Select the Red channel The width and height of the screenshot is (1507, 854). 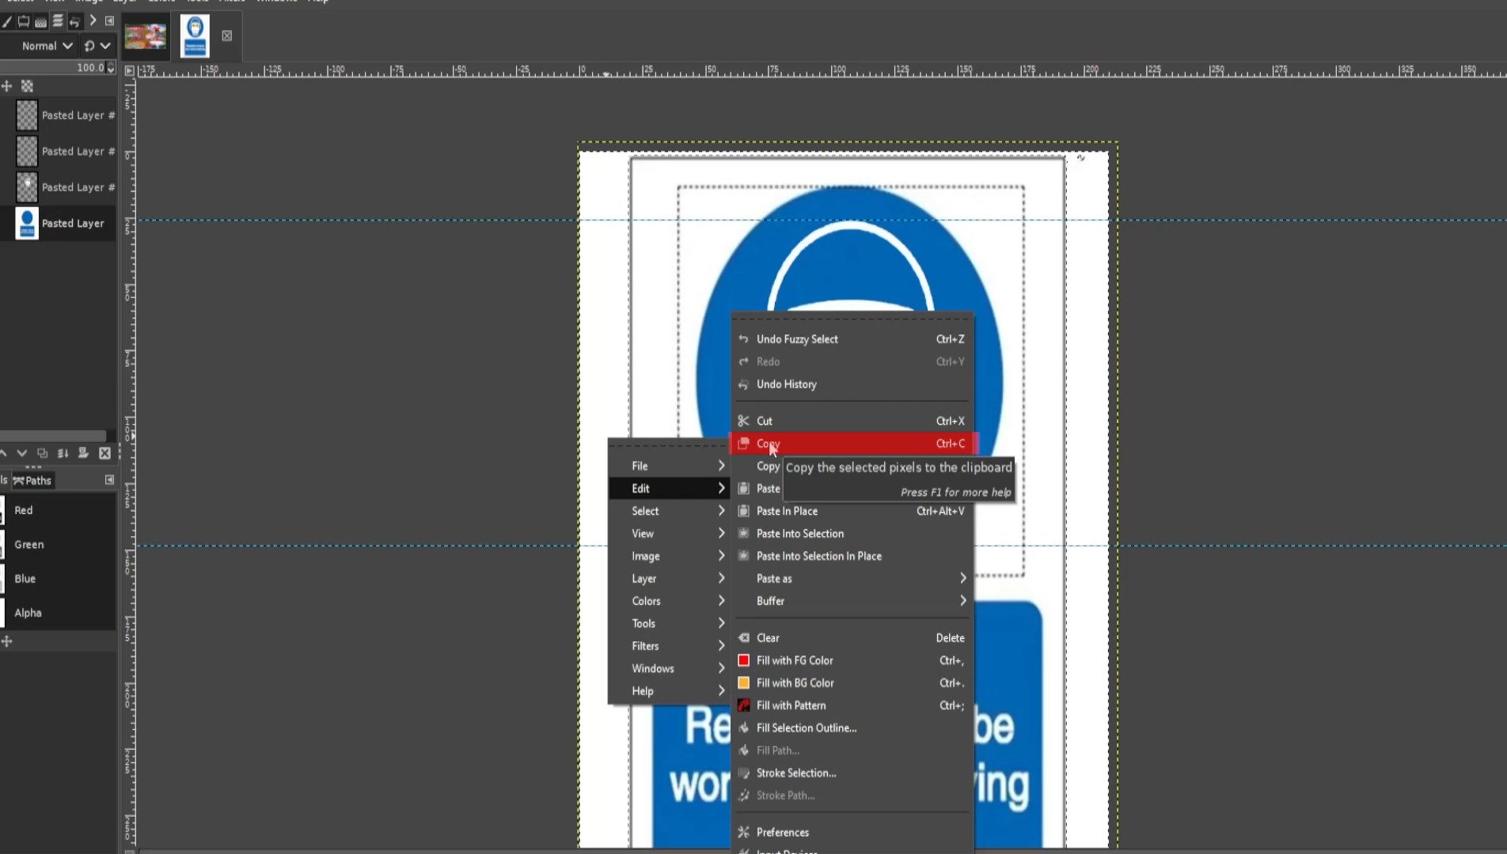[x=59, y=511]
